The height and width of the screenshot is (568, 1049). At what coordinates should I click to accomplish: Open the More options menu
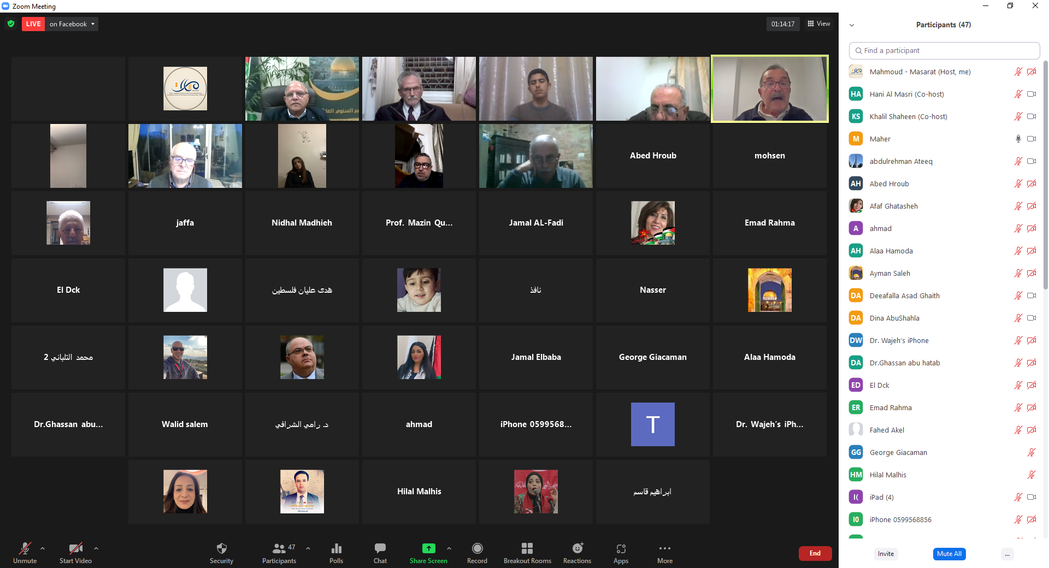664,549
